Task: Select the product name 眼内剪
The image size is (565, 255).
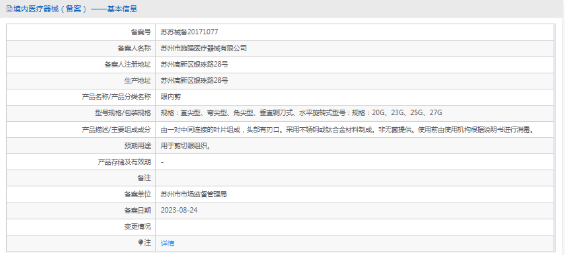Action: (170, 97)
